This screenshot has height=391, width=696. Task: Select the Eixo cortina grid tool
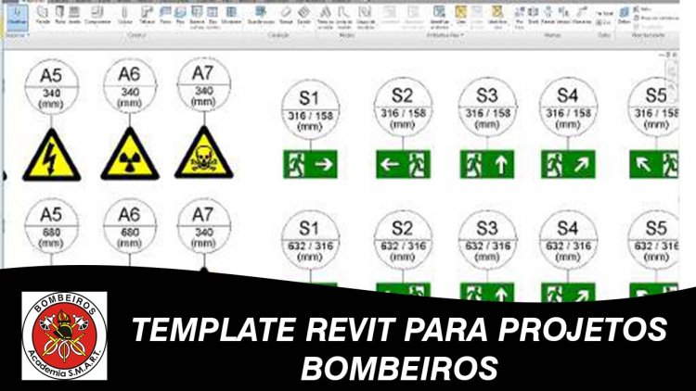[213, 17]
